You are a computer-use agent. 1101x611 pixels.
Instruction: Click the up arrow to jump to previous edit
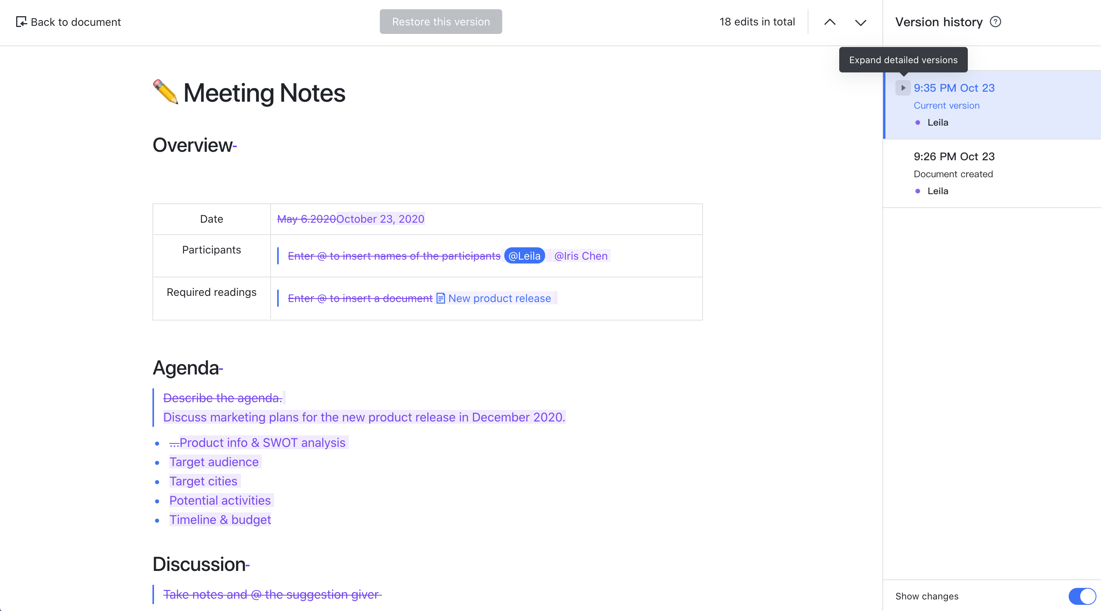829,22
